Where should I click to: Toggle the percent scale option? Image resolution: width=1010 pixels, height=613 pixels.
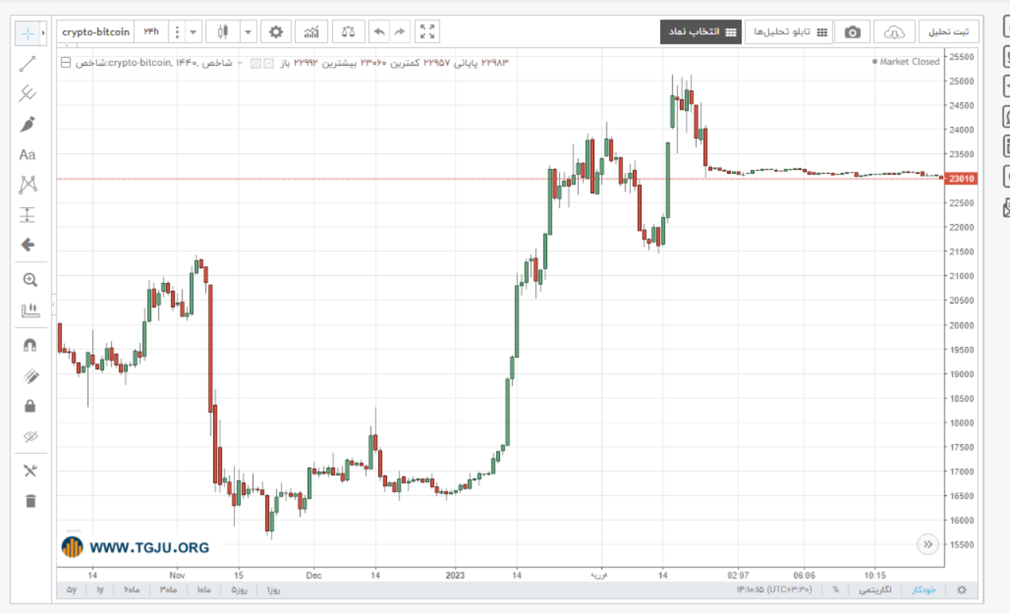point(835,590)
